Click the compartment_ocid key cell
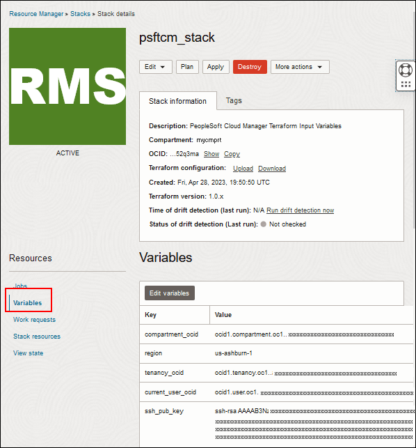This screenshot has width=416, height=448. point(172,334)
